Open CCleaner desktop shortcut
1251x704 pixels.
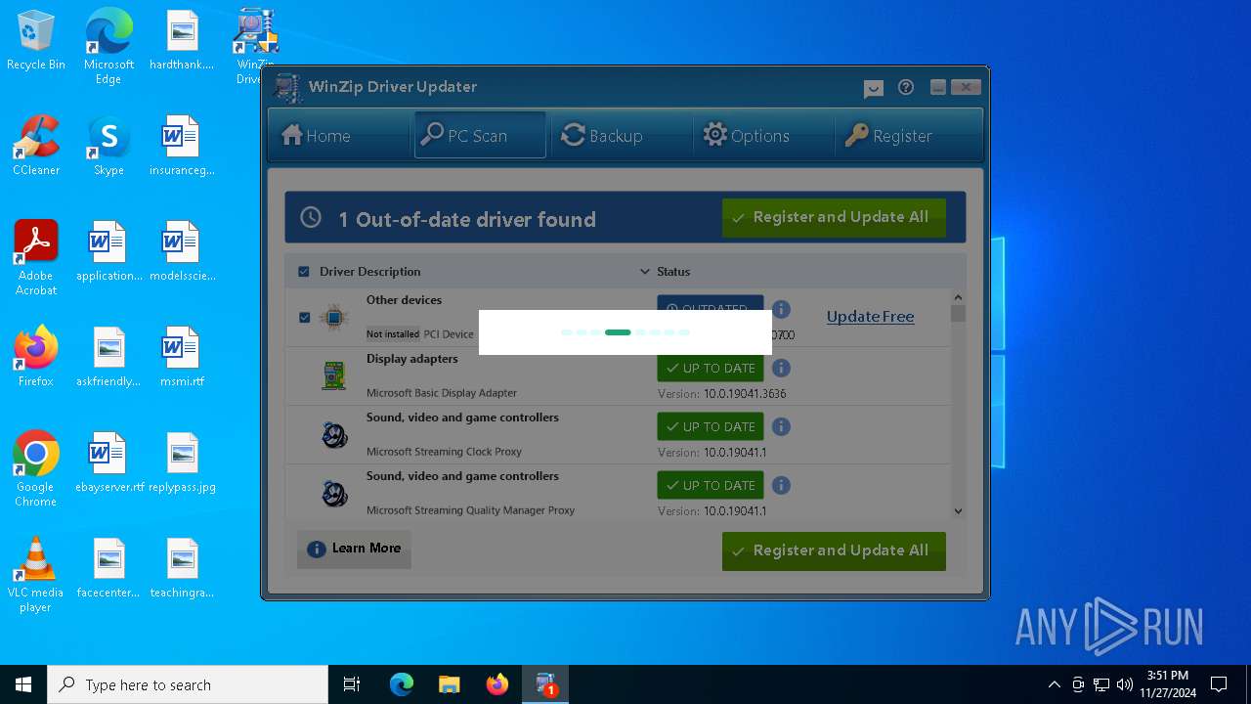pos(36,147)
